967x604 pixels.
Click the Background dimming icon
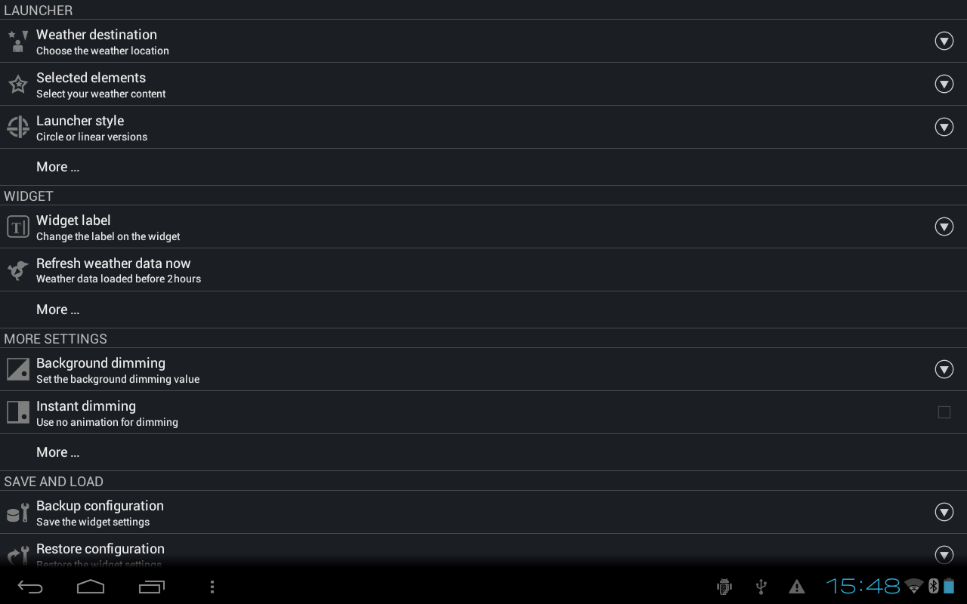(18, 369)
